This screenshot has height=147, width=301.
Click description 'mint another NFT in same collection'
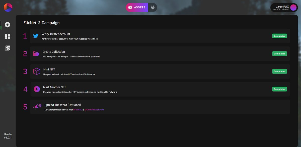pos(80,92)
